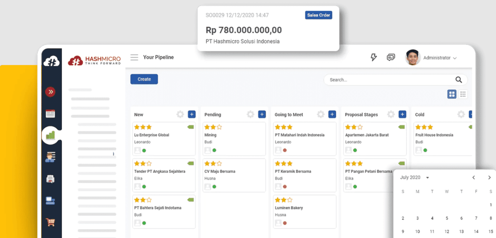Open PT Matahari Indah Indonesia card

304,139
